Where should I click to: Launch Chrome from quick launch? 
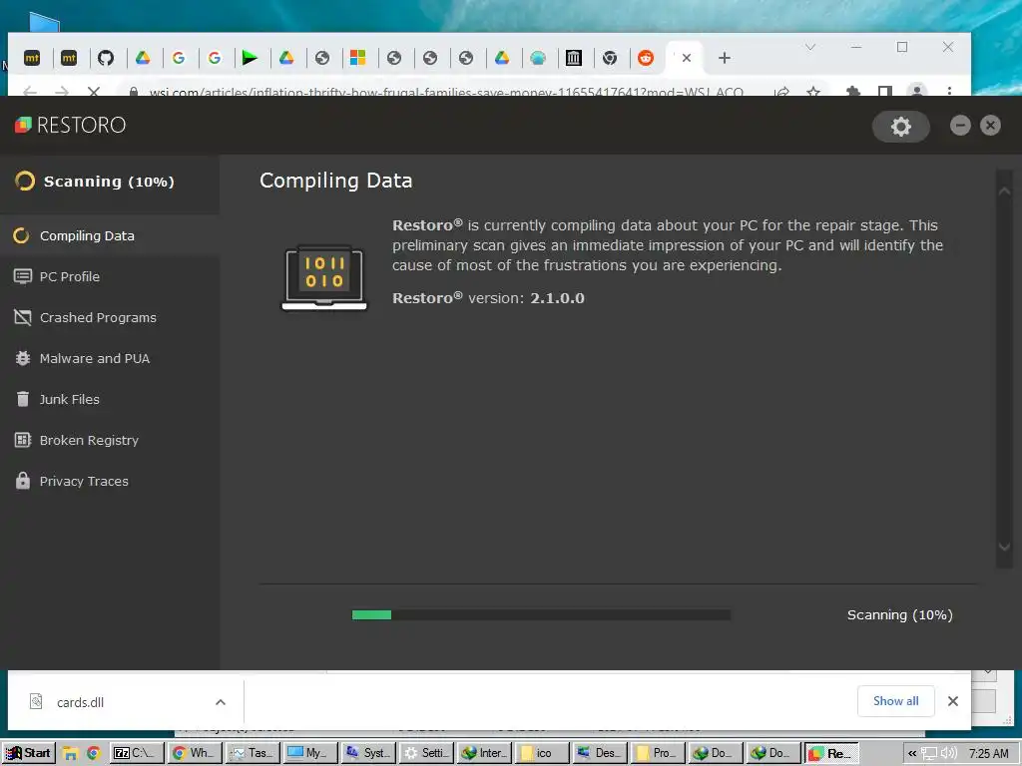point(93,754)
